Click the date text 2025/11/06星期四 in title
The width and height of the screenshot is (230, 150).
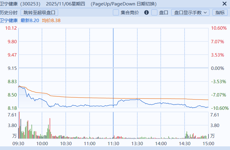(x=66, y=4)
